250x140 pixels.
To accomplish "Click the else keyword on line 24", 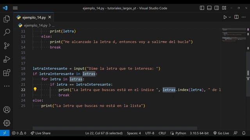I will (x=37, y=100).
